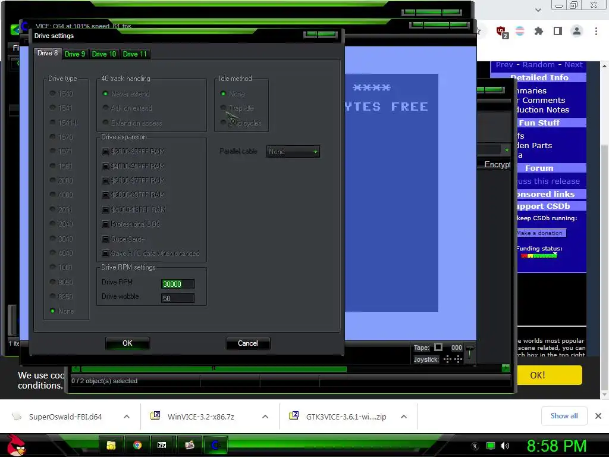Enable $2000-$3FFF RAM expansion
This screenshot has height=457, width=609.
[133, 152]
